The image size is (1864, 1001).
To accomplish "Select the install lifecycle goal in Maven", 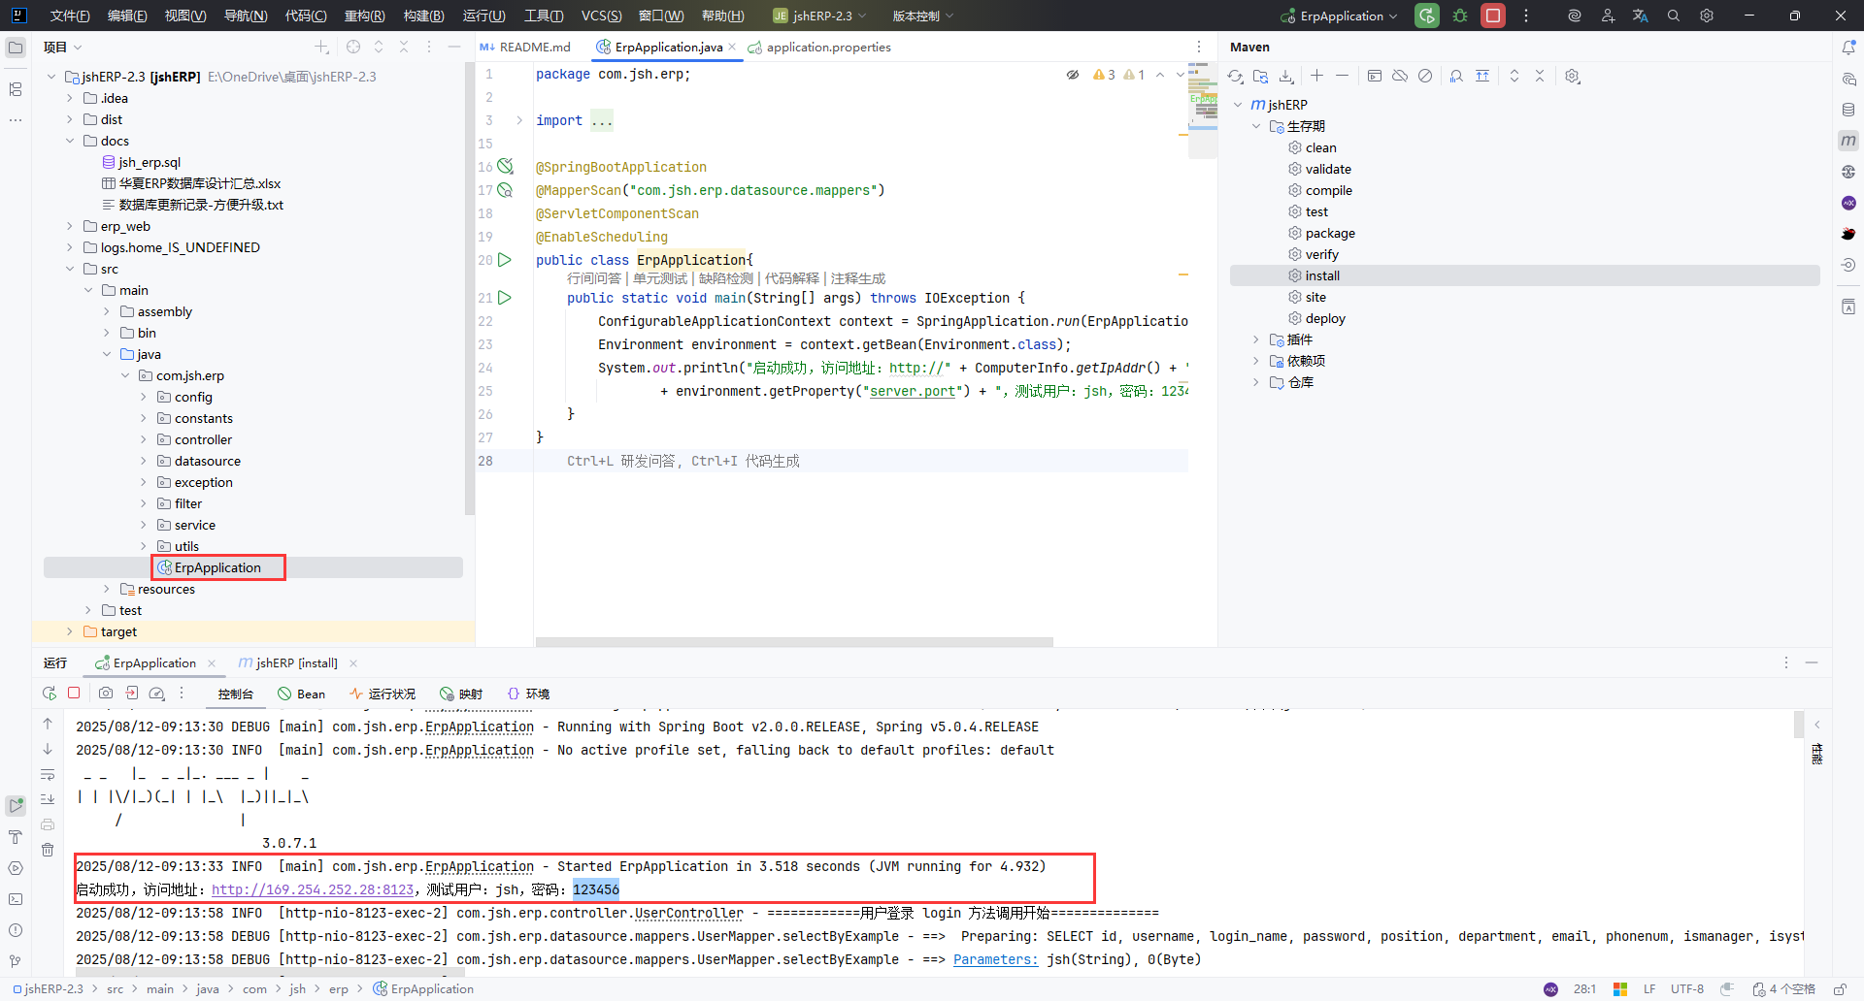I will 1322,275.
